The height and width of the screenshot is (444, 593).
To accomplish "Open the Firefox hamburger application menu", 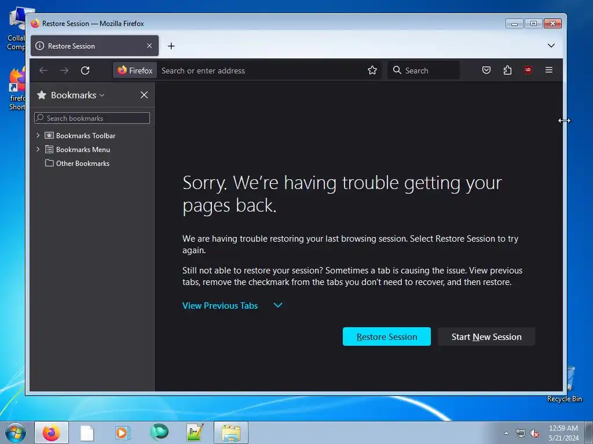I will (549, 70).
